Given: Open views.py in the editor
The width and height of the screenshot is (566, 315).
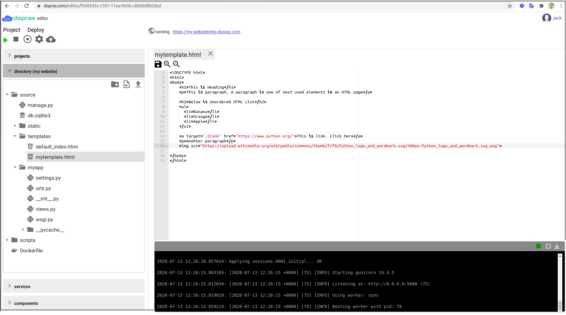Looking at the screenshot, I should tap(46, 209).
